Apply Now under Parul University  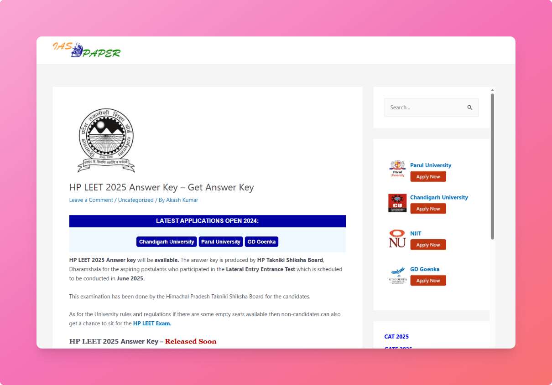428,177
